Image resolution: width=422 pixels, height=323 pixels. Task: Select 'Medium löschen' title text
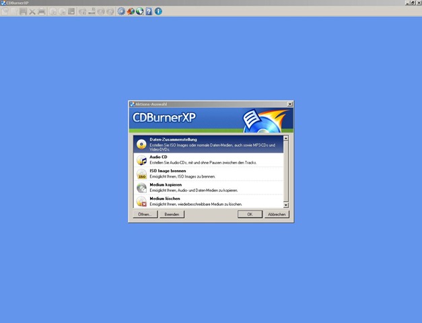[x=165, y=199]
